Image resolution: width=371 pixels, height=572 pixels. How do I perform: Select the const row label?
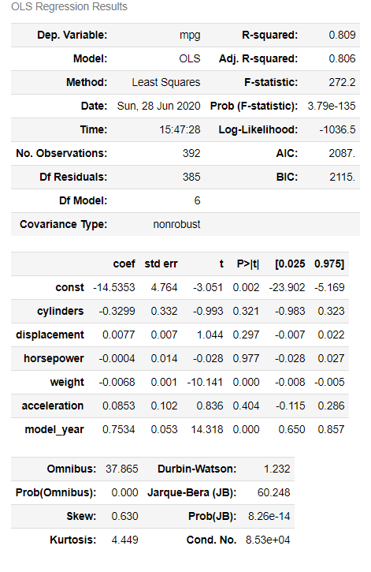[69, 287]
